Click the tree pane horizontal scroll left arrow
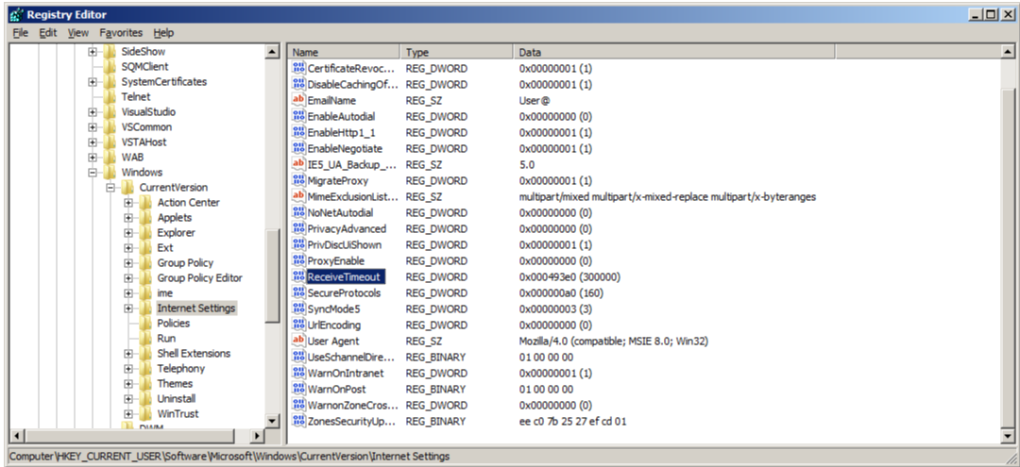1020x467 pixels. pos(18,436)
